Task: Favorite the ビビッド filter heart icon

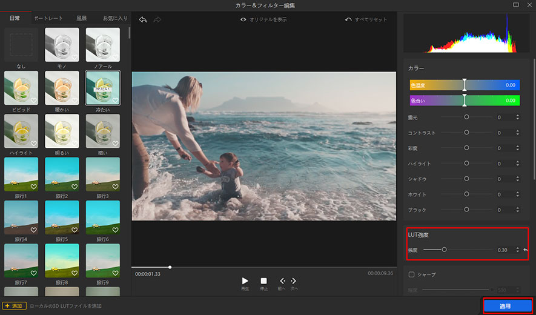Action: 34,101
